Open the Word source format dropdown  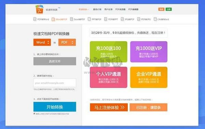coord(42,42)
